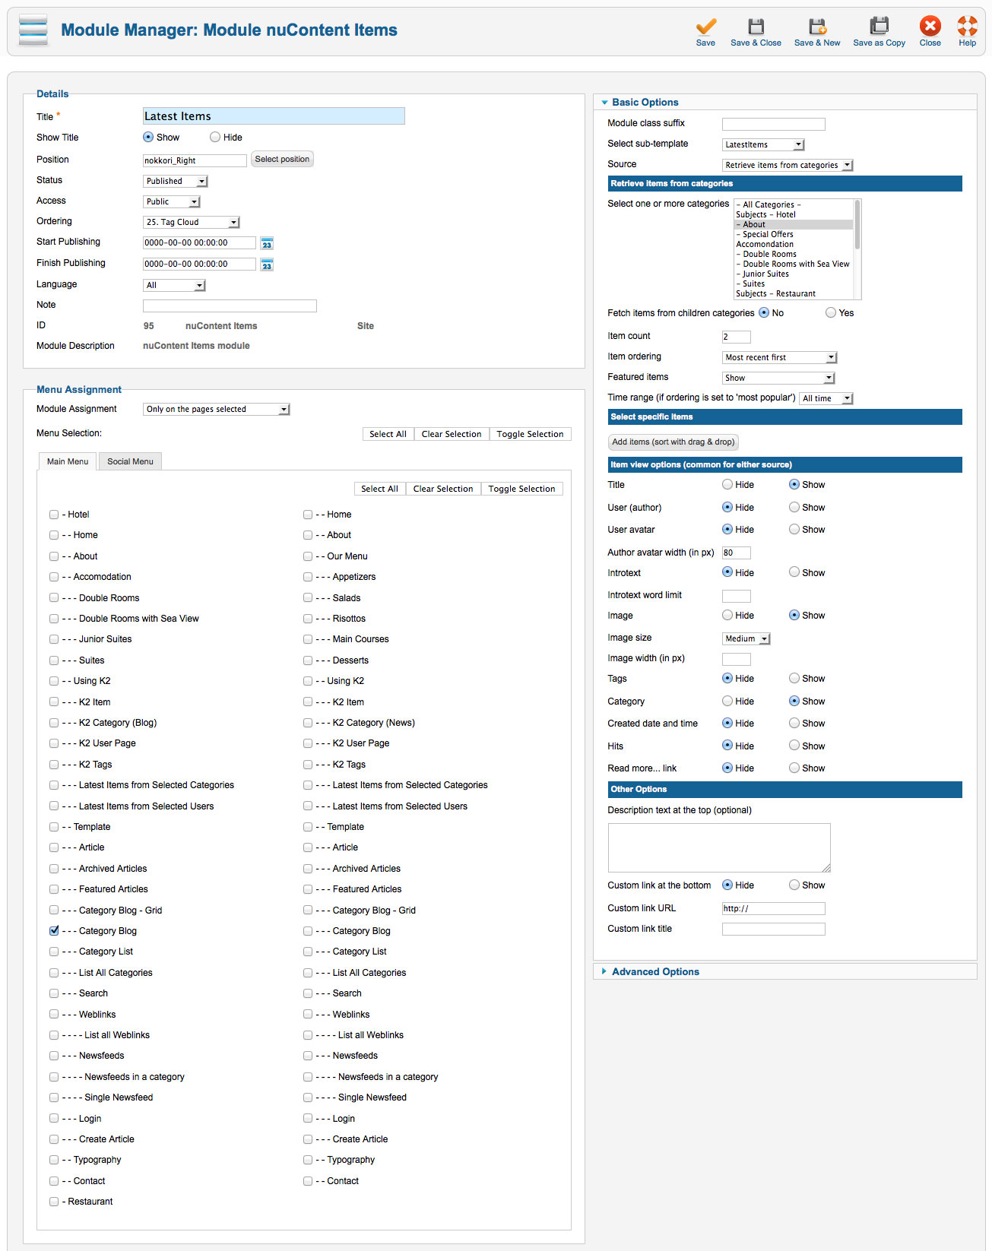Click the Save as Copy icon
This screenshot has width=992, height=1251.
(x=879, y=27)
